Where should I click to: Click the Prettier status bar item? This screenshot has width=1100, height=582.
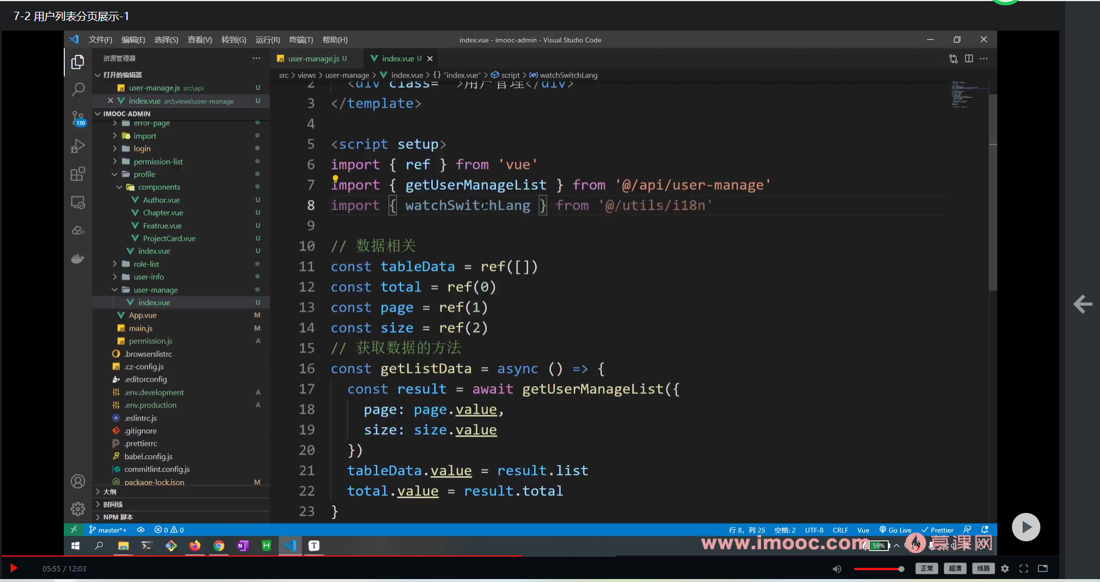938,530
